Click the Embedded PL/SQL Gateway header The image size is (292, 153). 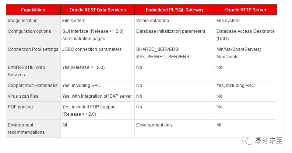point(175,10)
